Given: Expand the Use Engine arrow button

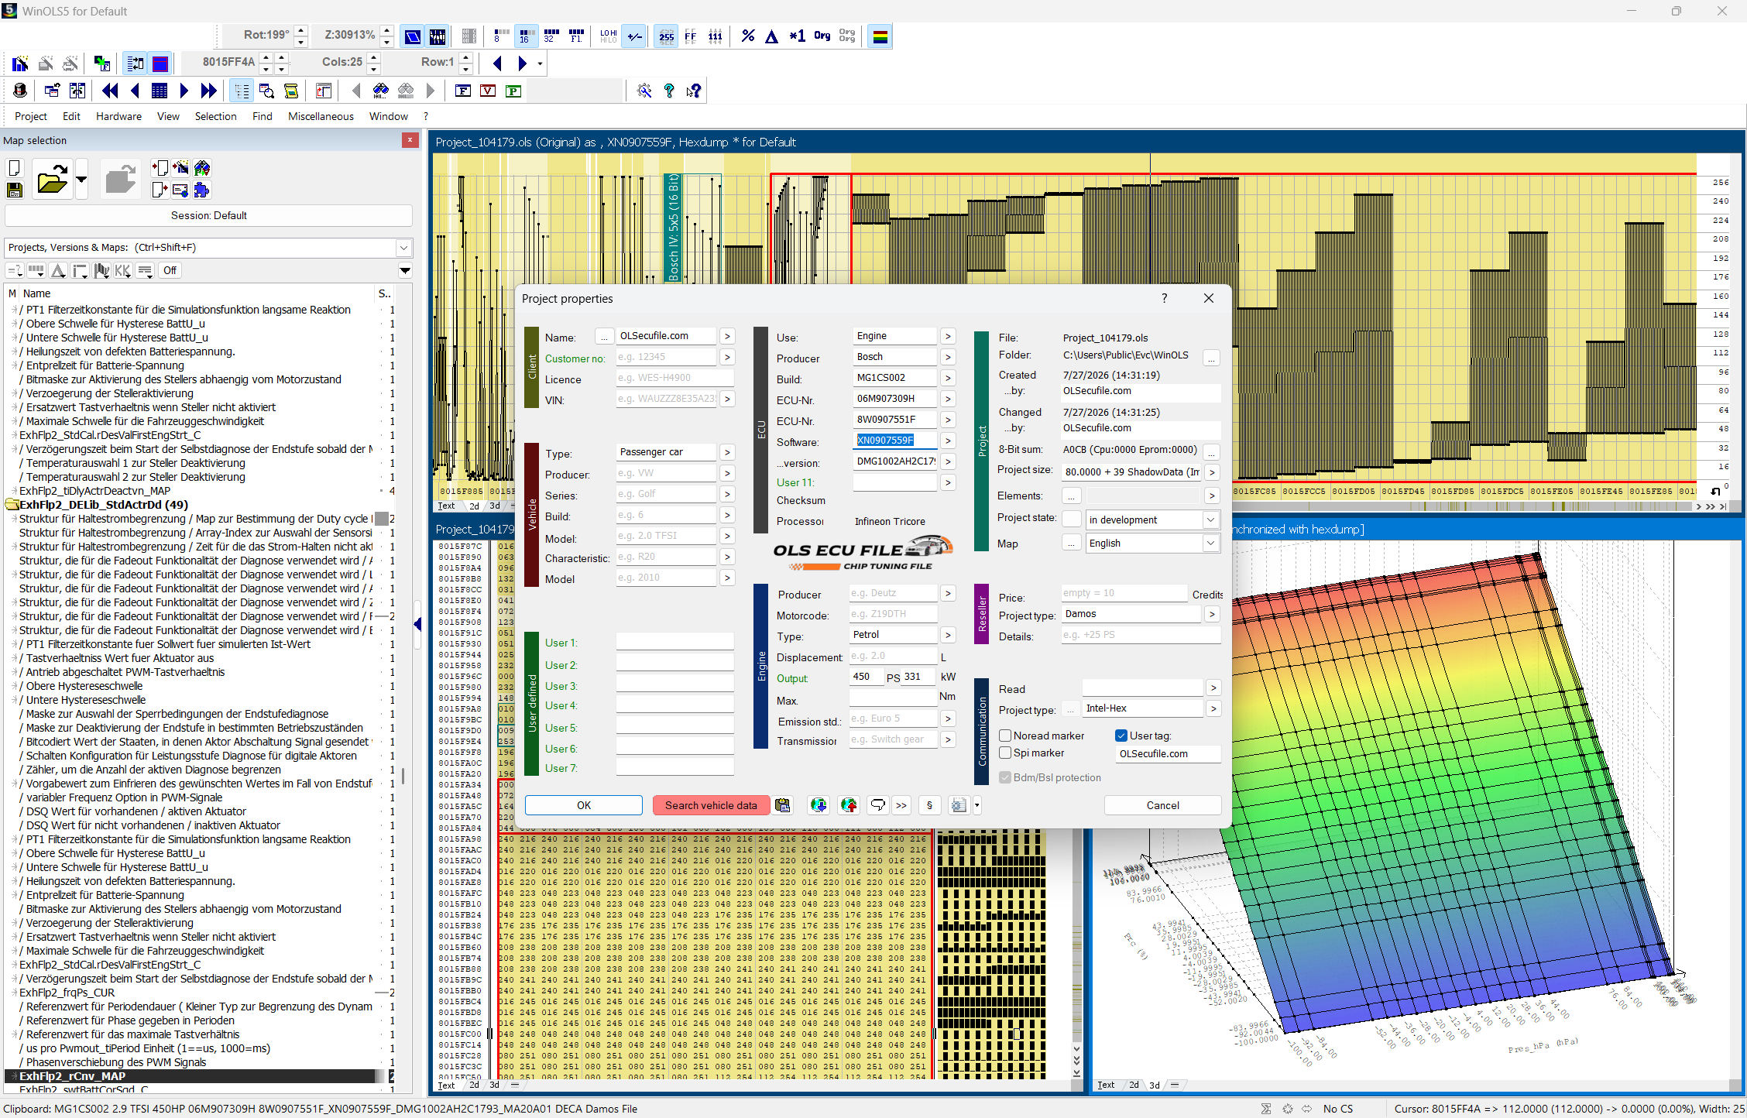Looking at the screenshot, I should coord(948,336).
